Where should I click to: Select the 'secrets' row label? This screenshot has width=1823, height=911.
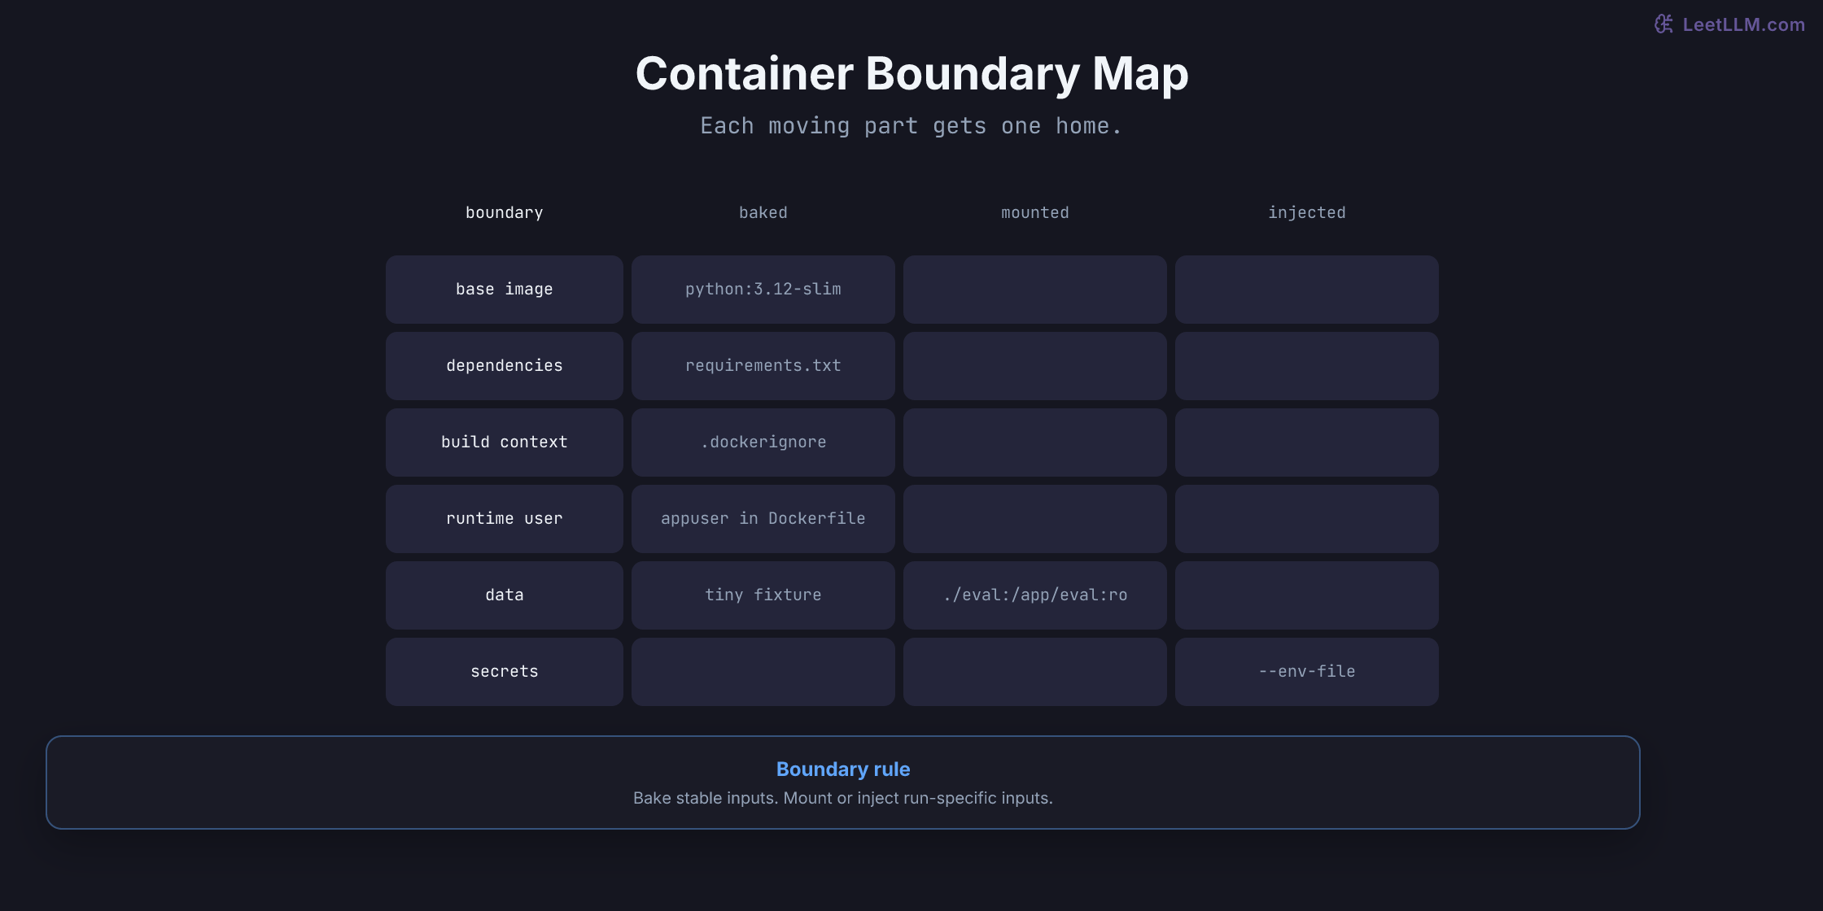505,672
